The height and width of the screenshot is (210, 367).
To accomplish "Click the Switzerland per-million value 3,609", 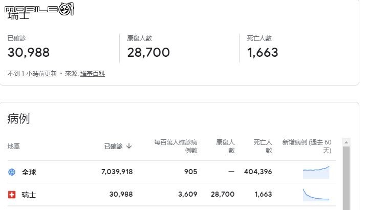I will point(188,194).
